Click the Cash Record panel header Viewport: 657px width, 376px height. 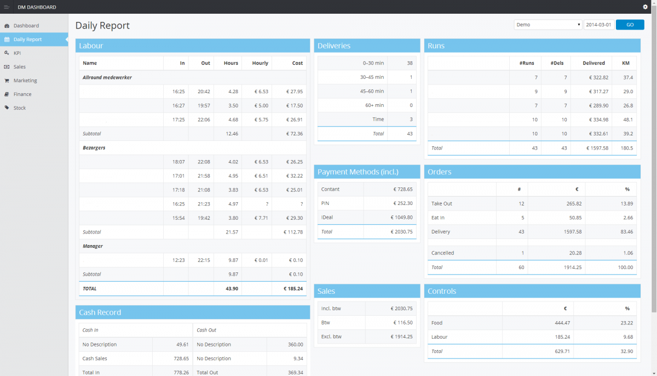tap(193, 312)
